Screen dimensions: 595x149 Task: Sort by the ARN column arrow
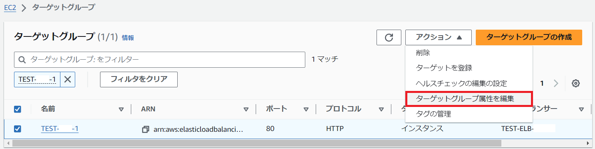point(246,109)
